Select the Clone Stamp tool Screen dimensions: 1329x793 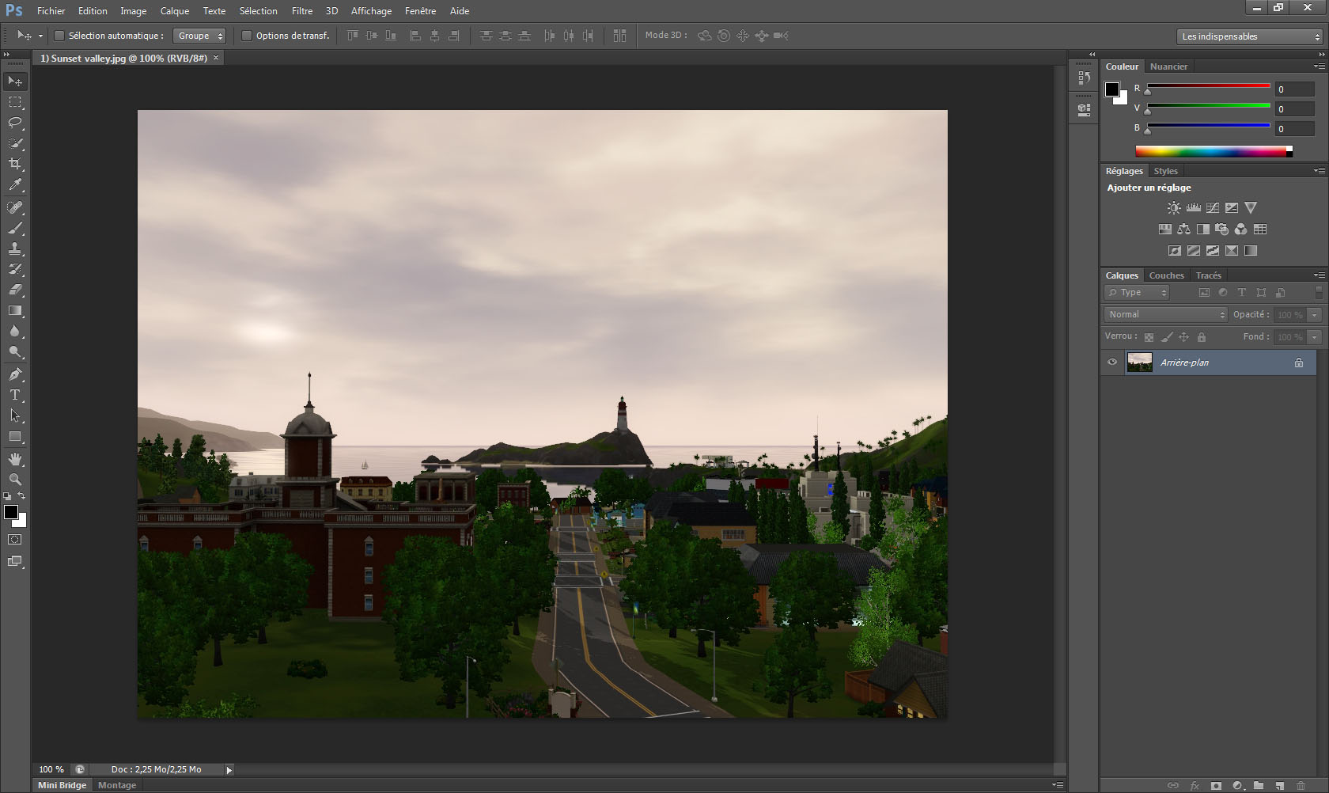15,249
